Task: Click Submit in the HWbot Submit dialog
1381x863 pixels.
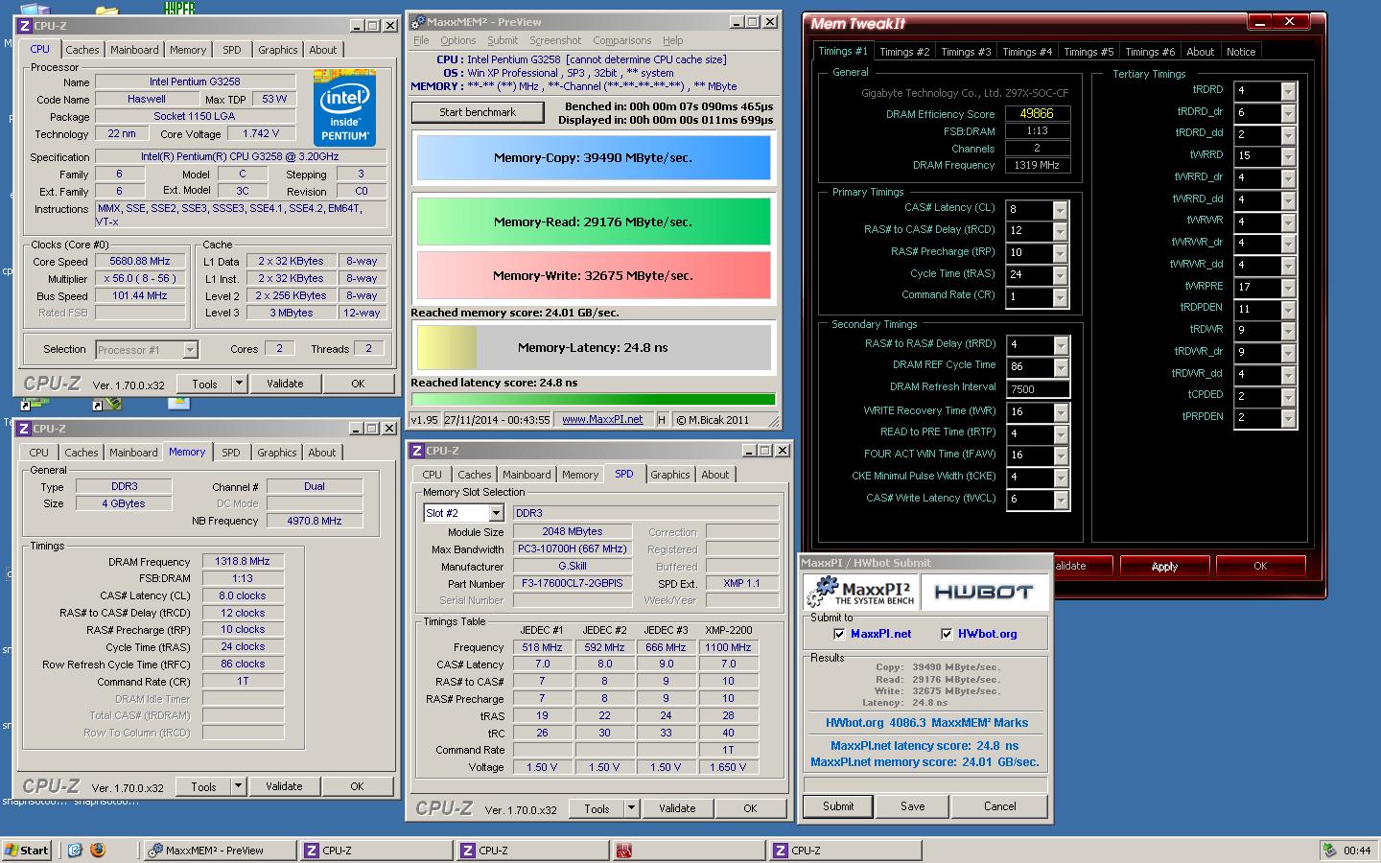Action: 837,806
